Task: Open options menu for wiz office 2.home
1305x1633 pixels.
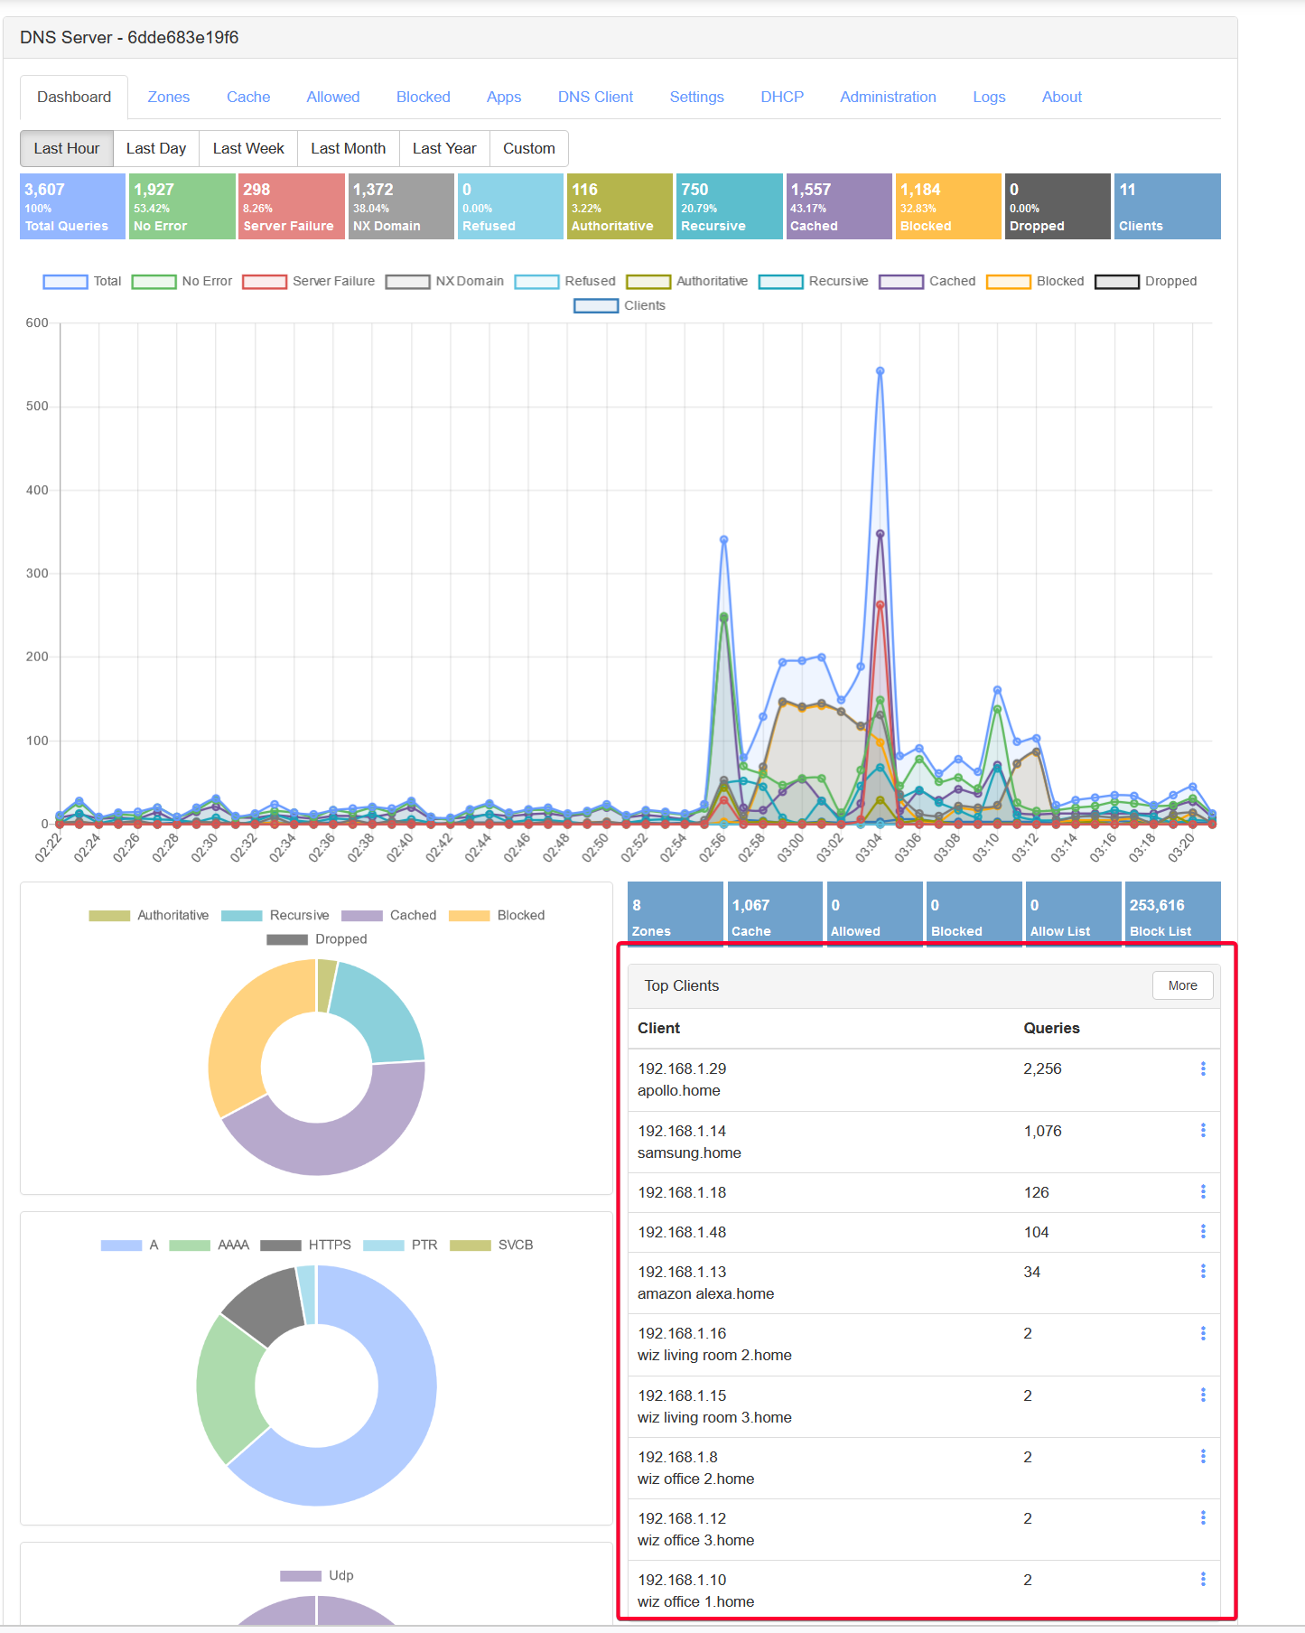Action: pos(1203,1456)
